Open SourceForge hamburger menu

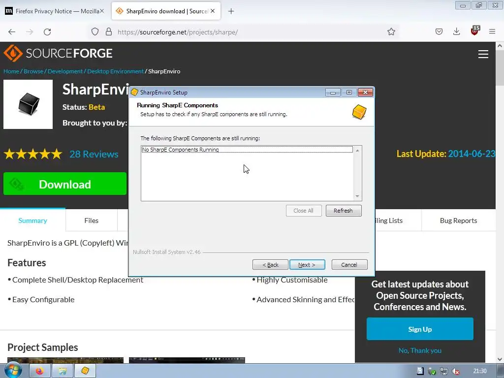tap(483, 54)
